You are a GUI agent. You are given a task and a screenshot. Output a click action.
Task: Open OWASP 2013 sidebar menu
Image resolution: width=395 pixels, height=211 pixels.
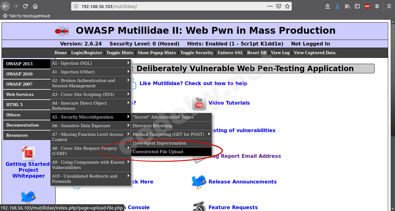[x=27, y=64]
